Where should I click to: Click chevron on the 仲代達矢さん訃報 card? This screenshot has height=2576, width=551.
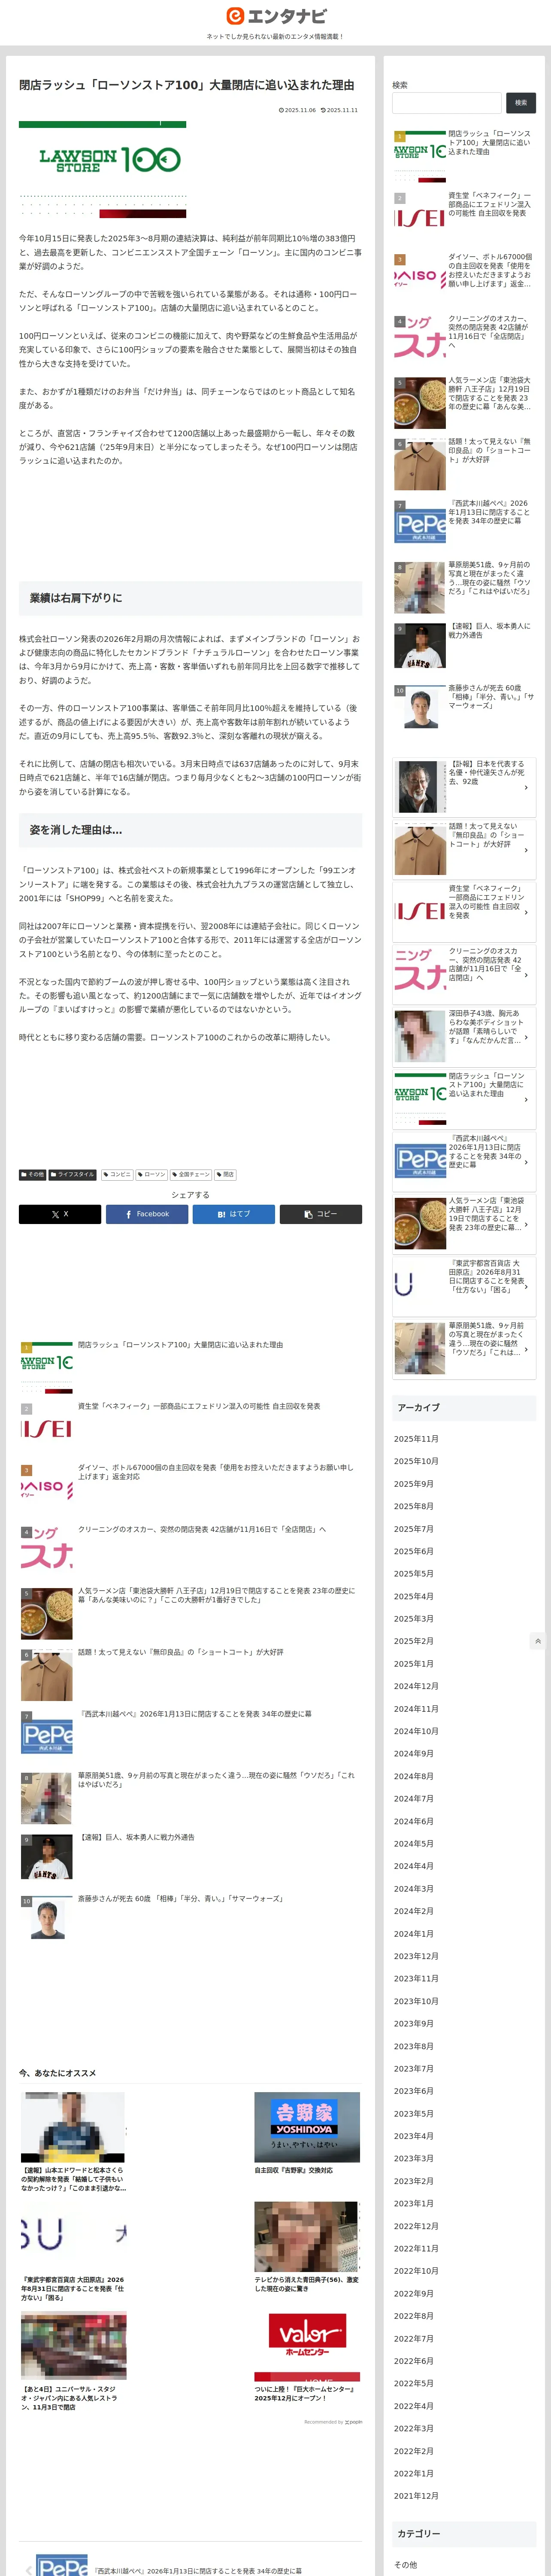526,788
